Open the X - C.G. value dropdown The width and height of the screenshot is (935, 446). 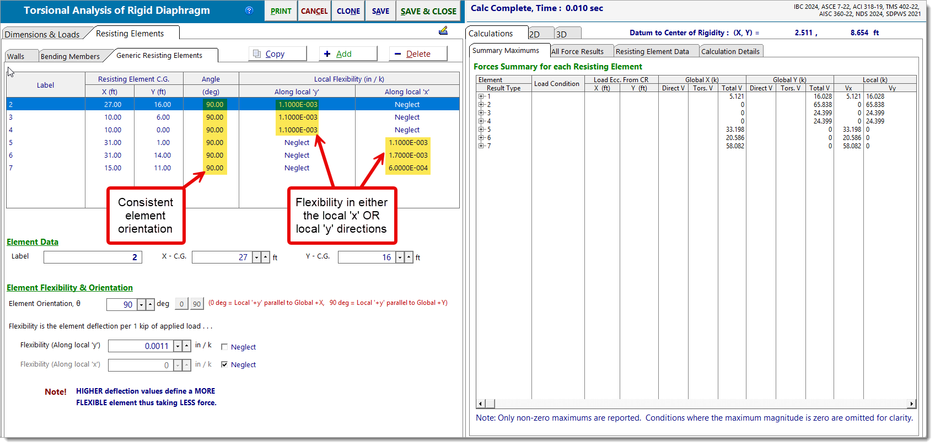click(x=256, y=257)
